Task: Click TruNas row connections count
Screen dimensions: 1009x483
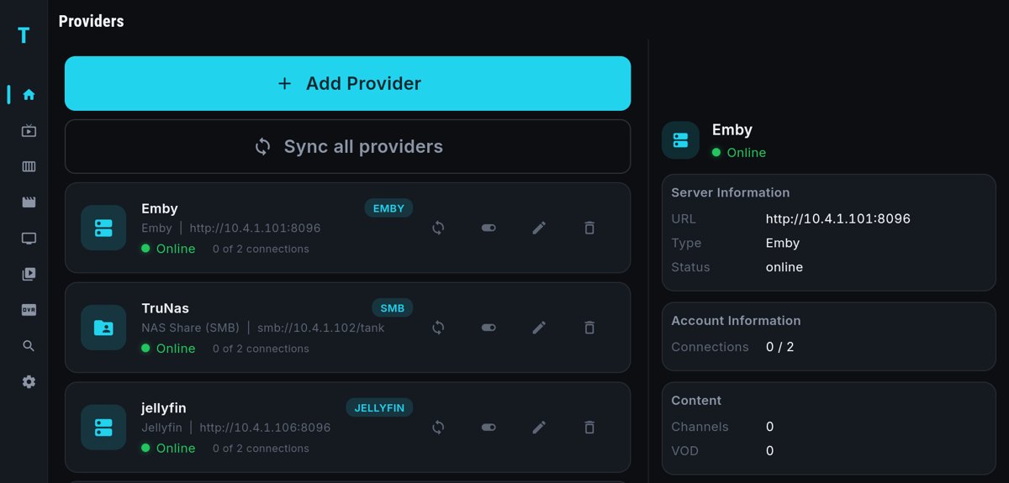Action: (x=261, y=349)
